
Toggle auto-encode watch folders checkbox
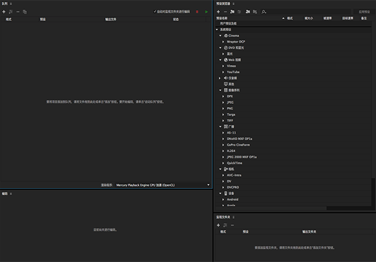(155, 11)
